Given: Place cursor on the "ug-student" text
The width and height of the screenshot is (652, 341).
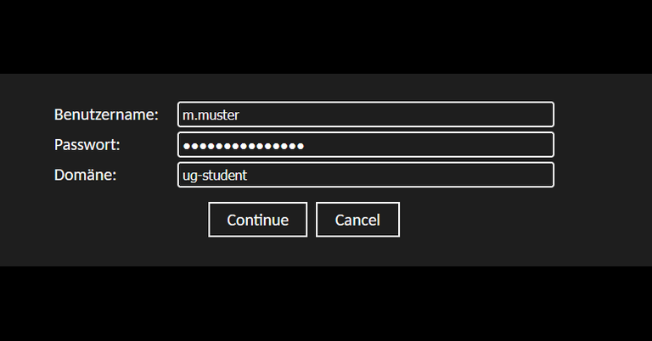Looking at the screenshot, I should point(215,175).
